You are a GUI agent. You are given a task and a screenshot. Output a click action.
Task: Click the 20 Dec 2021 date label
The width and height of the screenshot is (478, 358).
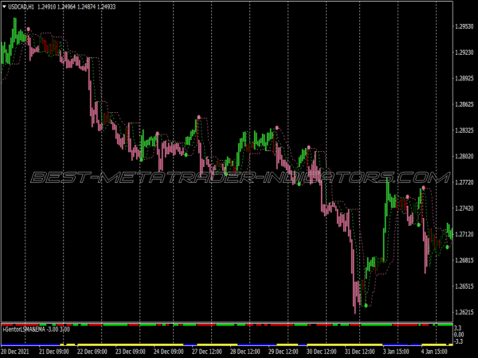coord(17,351)
